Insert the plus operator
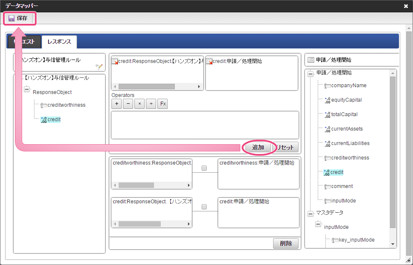Screen dimensions: 413x265 click(117, 104)
